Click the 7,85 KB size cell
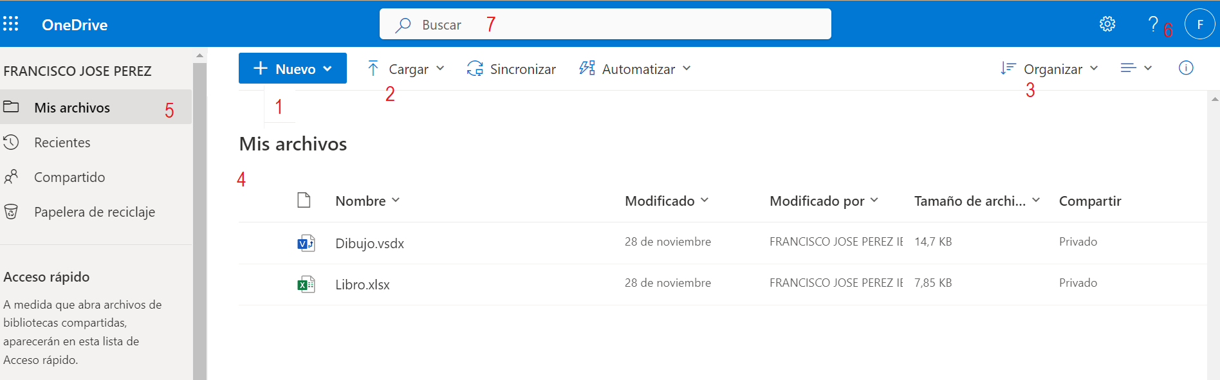Viewport: 1220px width, 380px height. pyautogui.click(x=933, y=283)
